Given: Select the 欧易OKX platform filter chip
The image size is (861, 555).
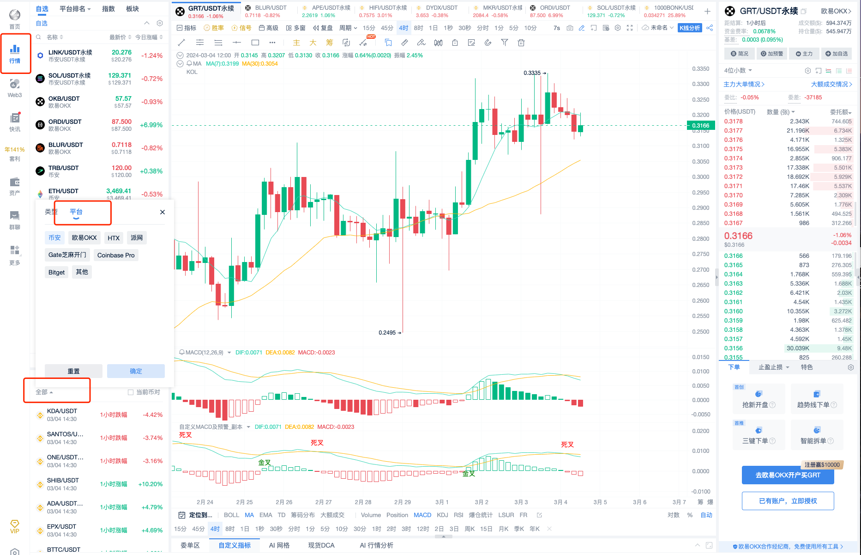Looking at the screenshot, I should [84, 238].
